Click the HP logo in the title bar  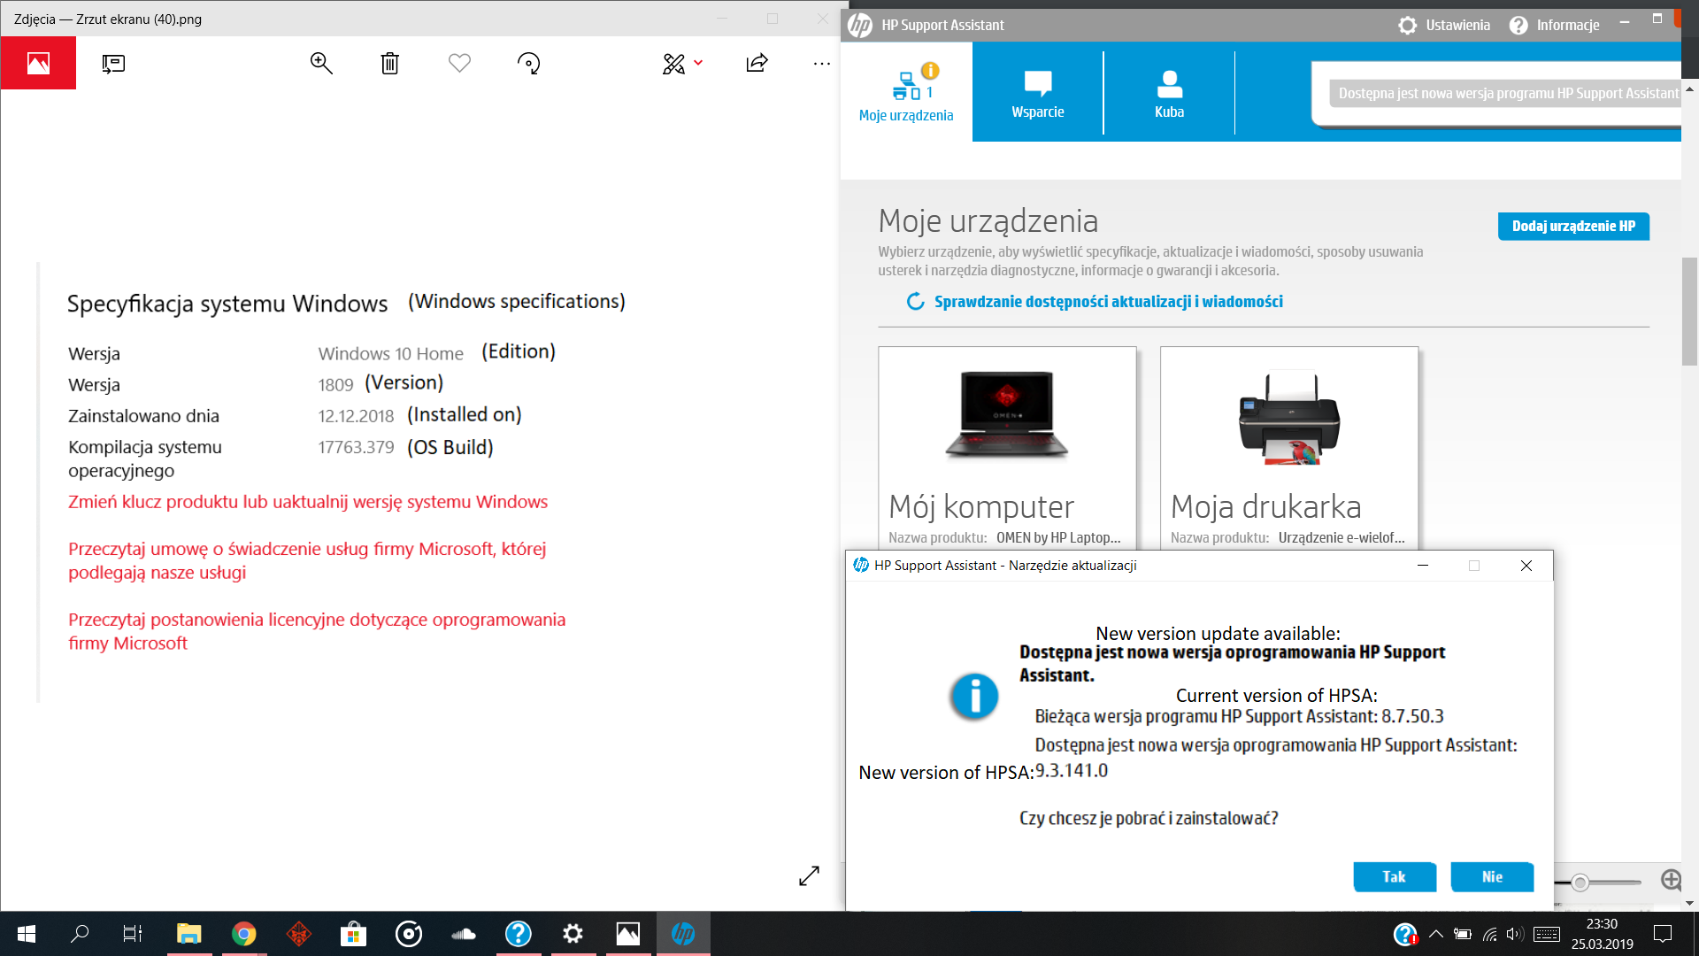860,25
